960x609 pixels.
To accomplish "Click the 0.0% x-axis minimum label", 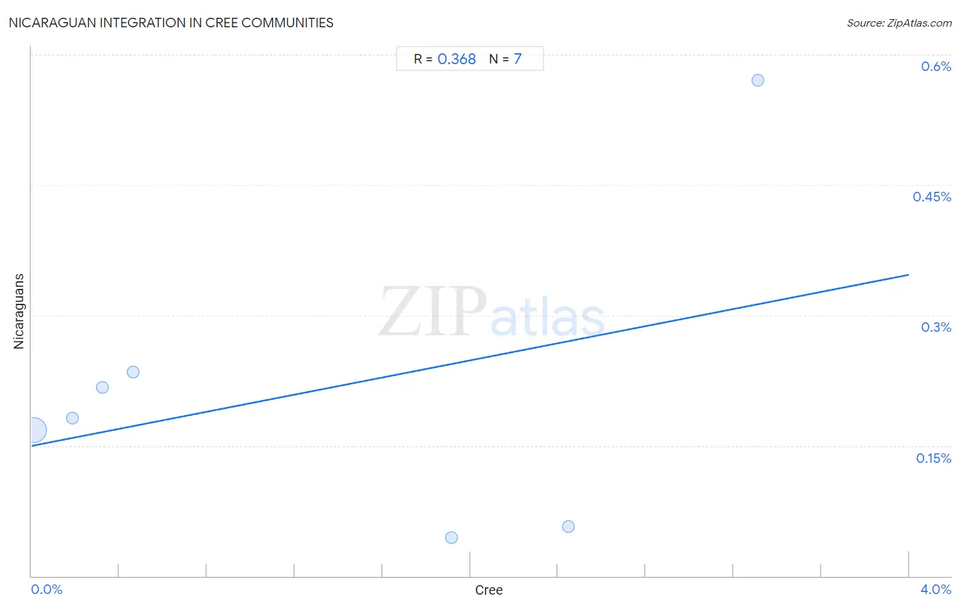I will tap(47, 589).
